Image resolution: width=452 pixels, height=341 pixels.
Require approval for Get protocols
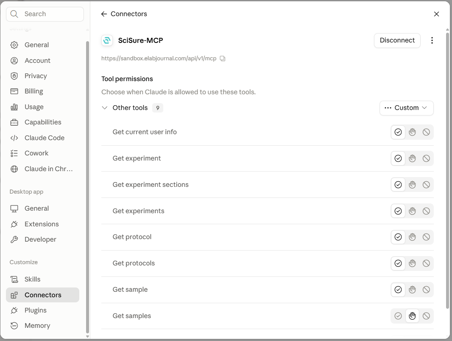click(412, 263)
